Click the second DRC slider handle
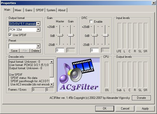This screenshot has width=157, height=114. [105, 35]
